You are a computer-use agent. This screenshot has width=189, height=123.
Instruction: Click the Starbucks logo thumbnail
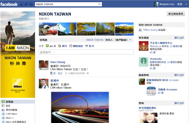pyautogui.click(x=144, y=62)
